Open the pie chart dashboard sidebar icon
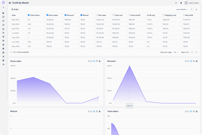The width and height of the screenshot is (202, 135). [x=3, y=13]
